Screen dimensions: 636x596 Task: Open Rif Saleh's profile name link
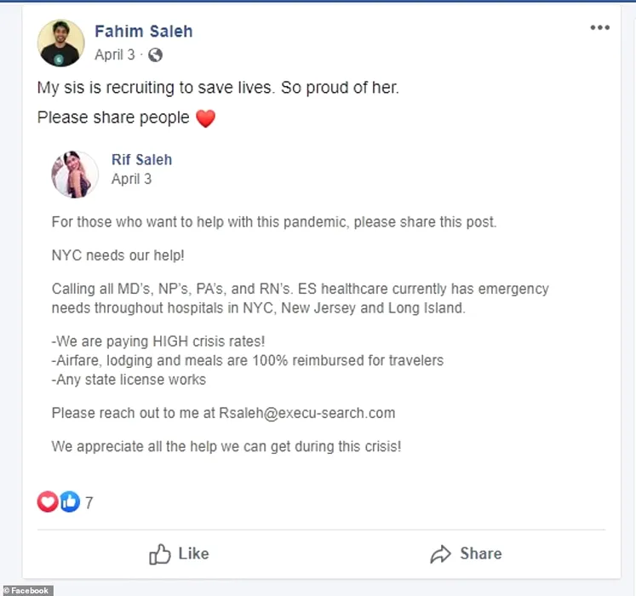coord(141,160)
